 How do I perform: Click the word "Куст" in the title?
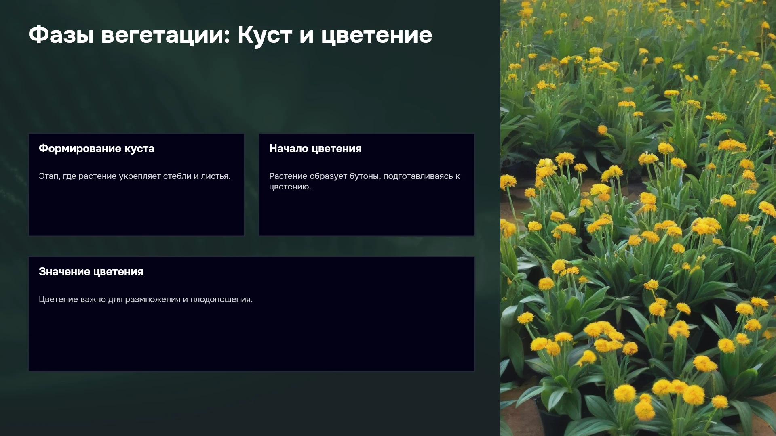point(265,35)
